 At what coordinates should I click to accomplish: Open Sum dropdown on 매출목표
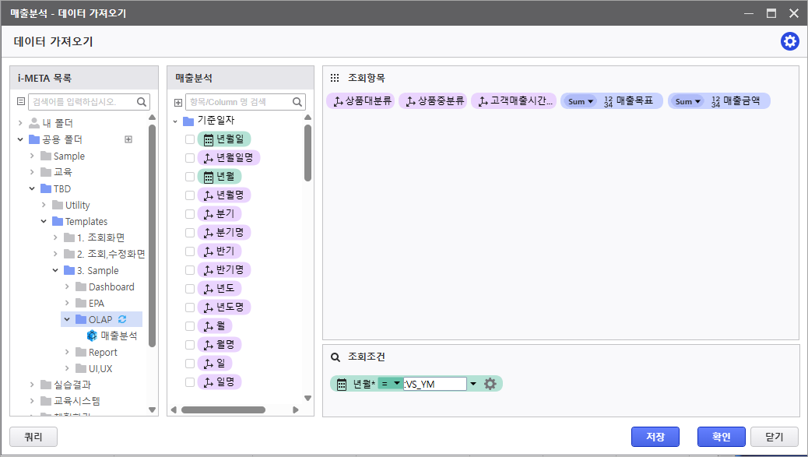click(x=581, y=101)
